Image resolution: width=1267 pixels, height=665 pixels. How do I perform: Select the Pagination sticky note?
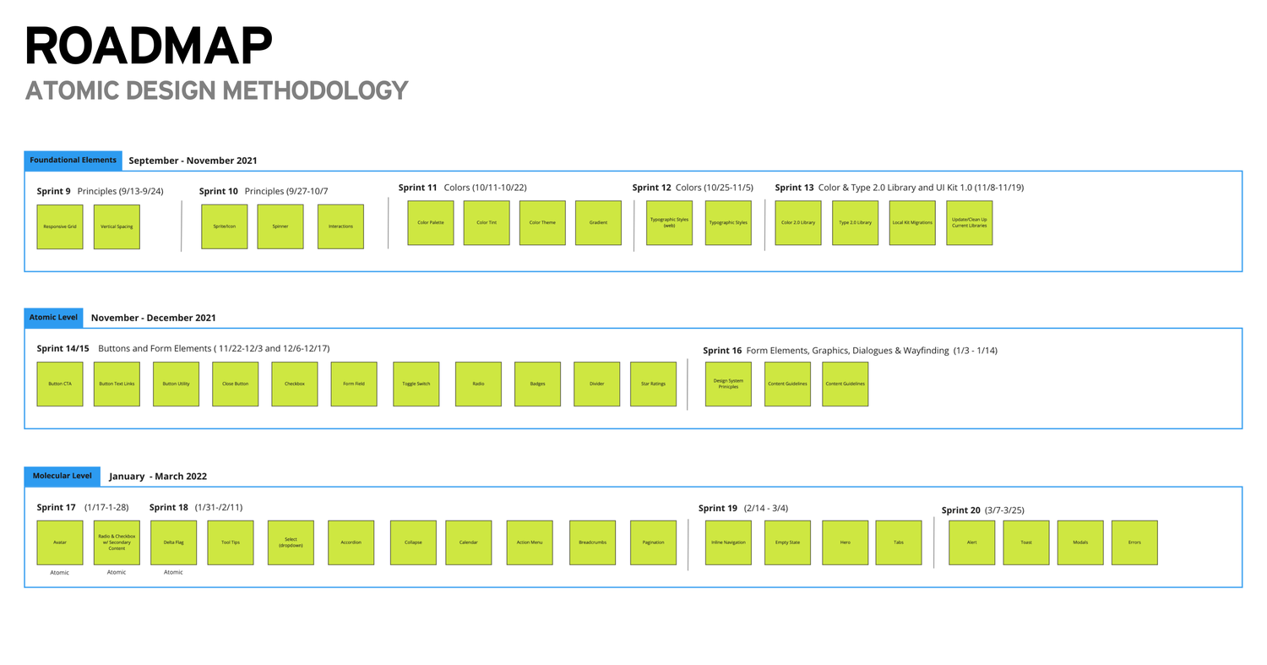654,542
